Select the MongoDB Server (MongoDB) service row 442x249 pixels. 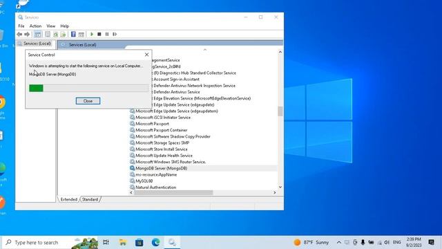tap(161, 168)
